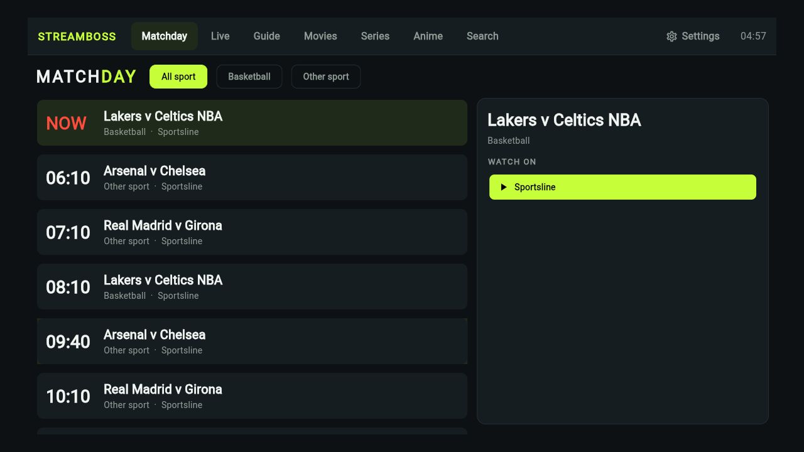Screen dimensions: 804x452
Task: Choose the 10:10 Real Madrid v Girona row
Action: pyautogui.click(x=252, y=396)
